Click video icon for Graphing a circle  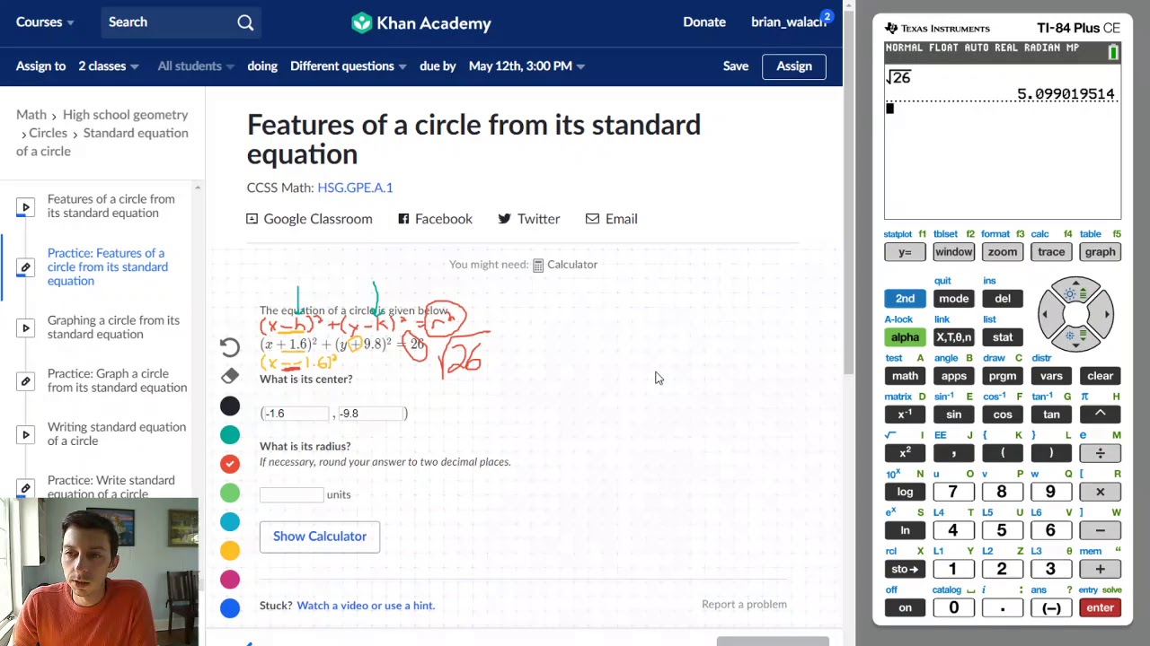(25, 327)
